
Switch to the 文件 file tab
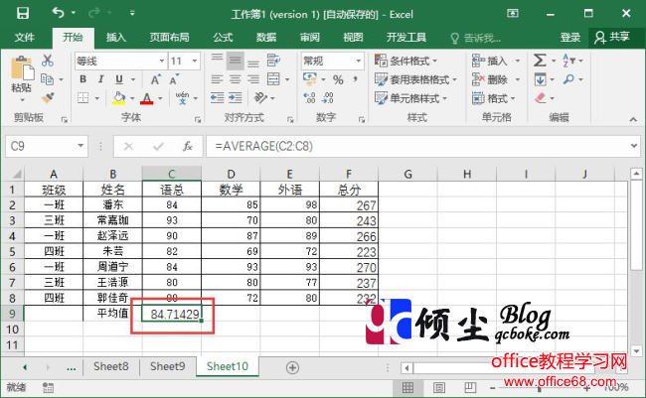coord(24,38)
